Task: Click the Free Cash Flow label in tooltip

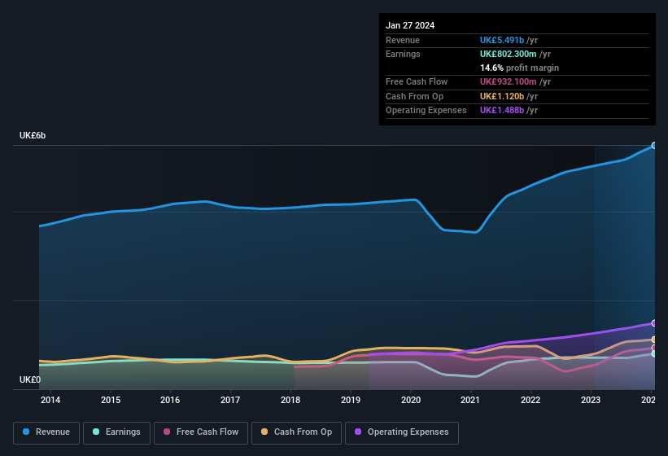Action: (x=417, y=81)
